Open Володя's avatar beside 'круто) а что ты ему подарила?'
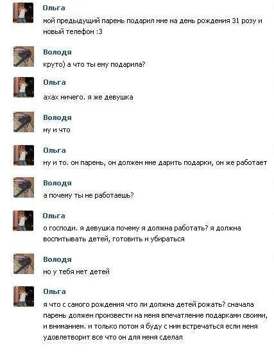Image resolution: width=274 pixels, height=362 pixels. point(24,56)
